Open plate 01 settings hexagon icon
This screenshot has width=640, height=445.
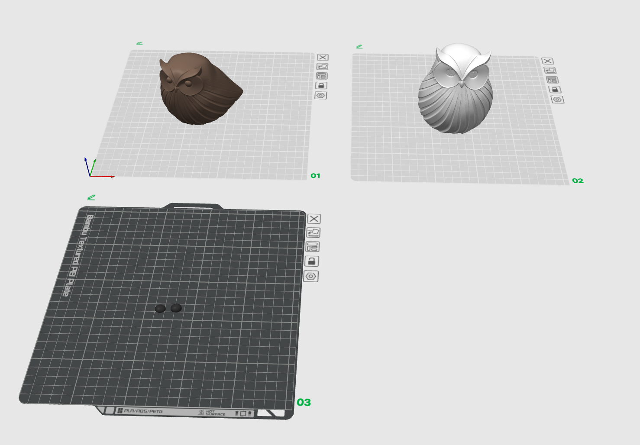[x=320, y=95]
